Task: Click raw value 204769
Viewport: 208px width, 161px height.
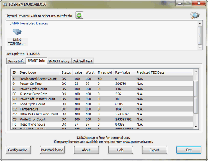Action: [x=121, y=84]
